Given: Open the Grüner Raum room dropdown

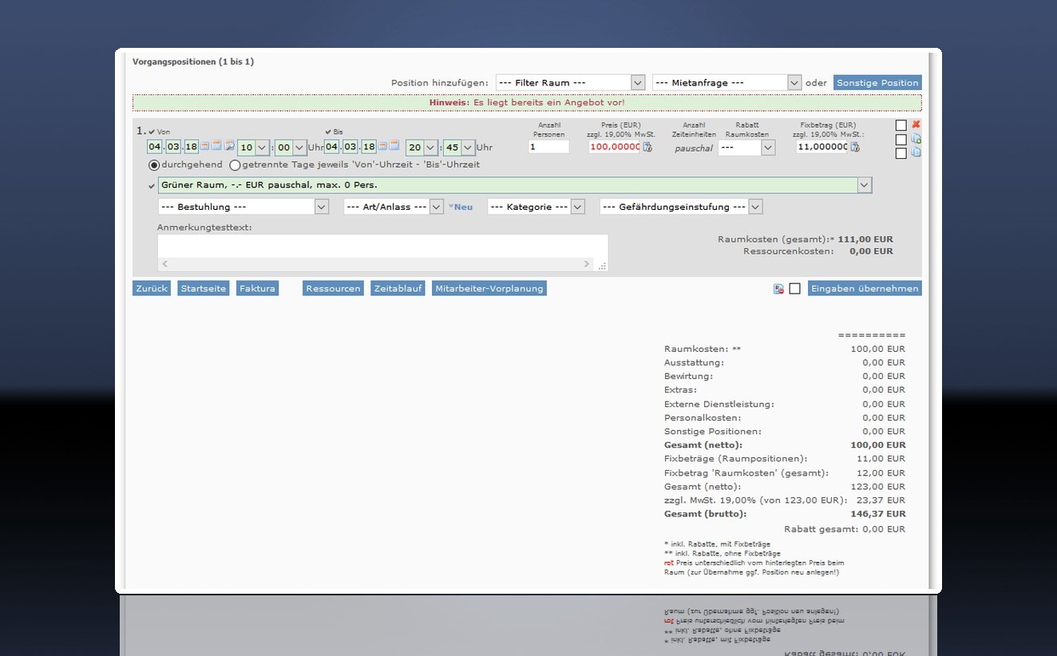Looking at the screenshot, I should [x=515, y=185].
